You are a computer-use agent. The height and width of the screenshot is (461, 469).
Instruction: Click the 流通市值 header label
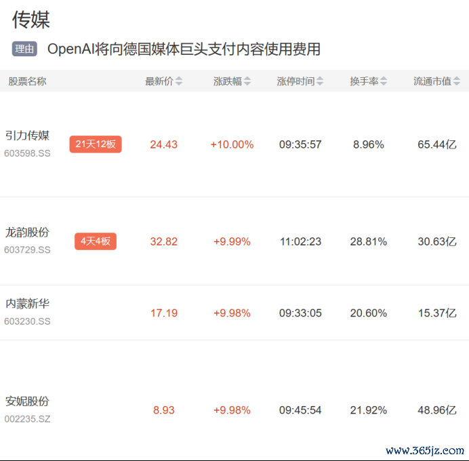[432, 81]
